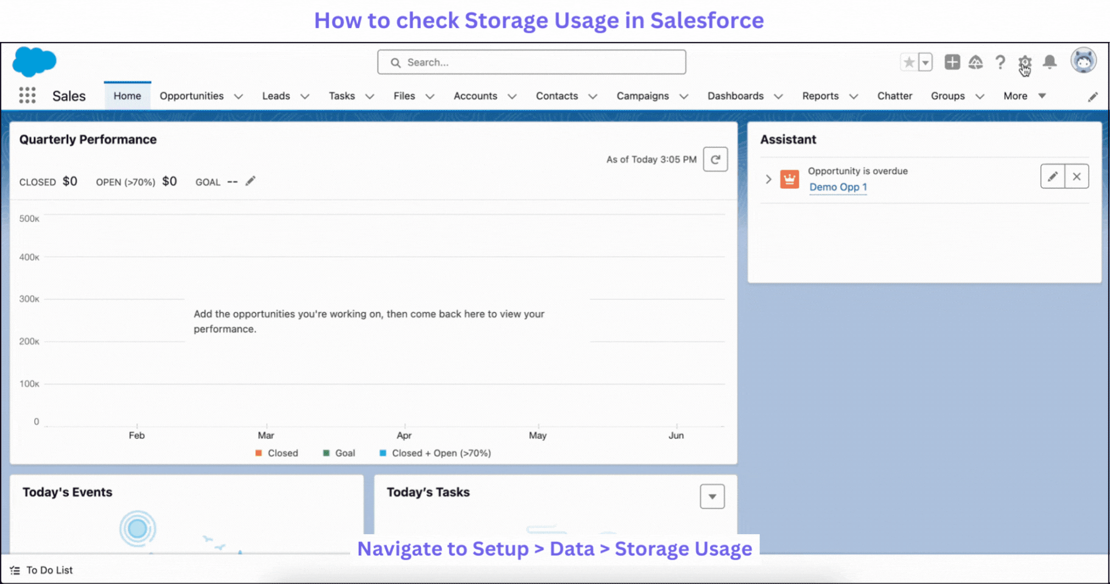Edit the overdue opportunity in Assistant

click(x=1053, y=176)
